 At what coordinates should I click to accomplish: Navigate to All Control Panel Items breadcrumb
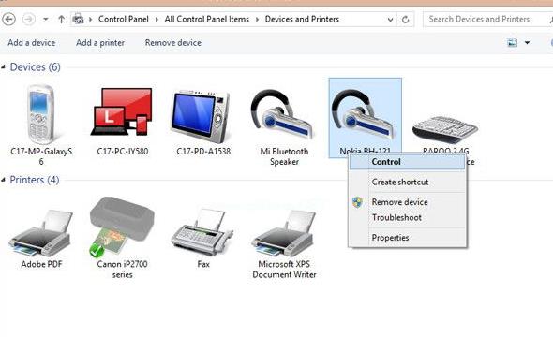(x=206, y=19)
